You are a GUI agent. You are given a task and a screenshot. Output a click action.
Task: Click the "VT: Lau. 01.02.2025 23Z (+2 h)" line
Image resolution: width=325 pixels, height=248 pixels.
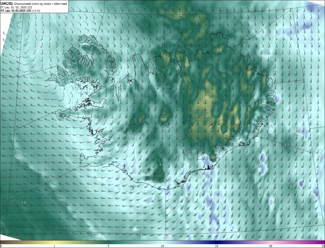click(x=20, y=11)
